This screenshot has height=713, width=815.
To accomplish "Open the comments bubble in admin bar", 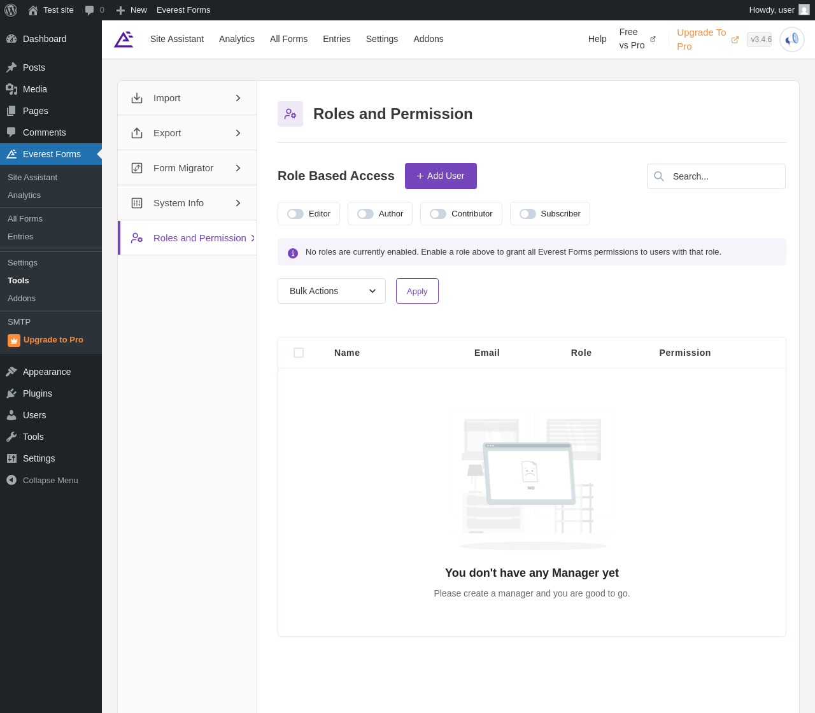I will coord(90,10).
